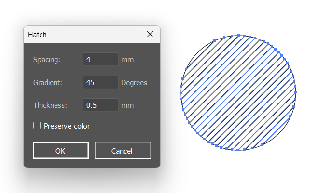
Task: Click the Spacing value field showing 4
Action: pyautogui.click(x=101, y=59)
